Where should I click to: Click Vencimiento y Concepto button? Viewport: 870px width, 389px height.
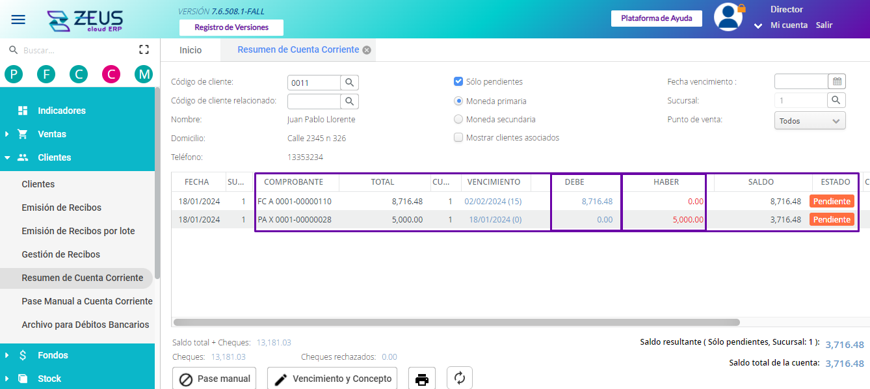[334, 379]
